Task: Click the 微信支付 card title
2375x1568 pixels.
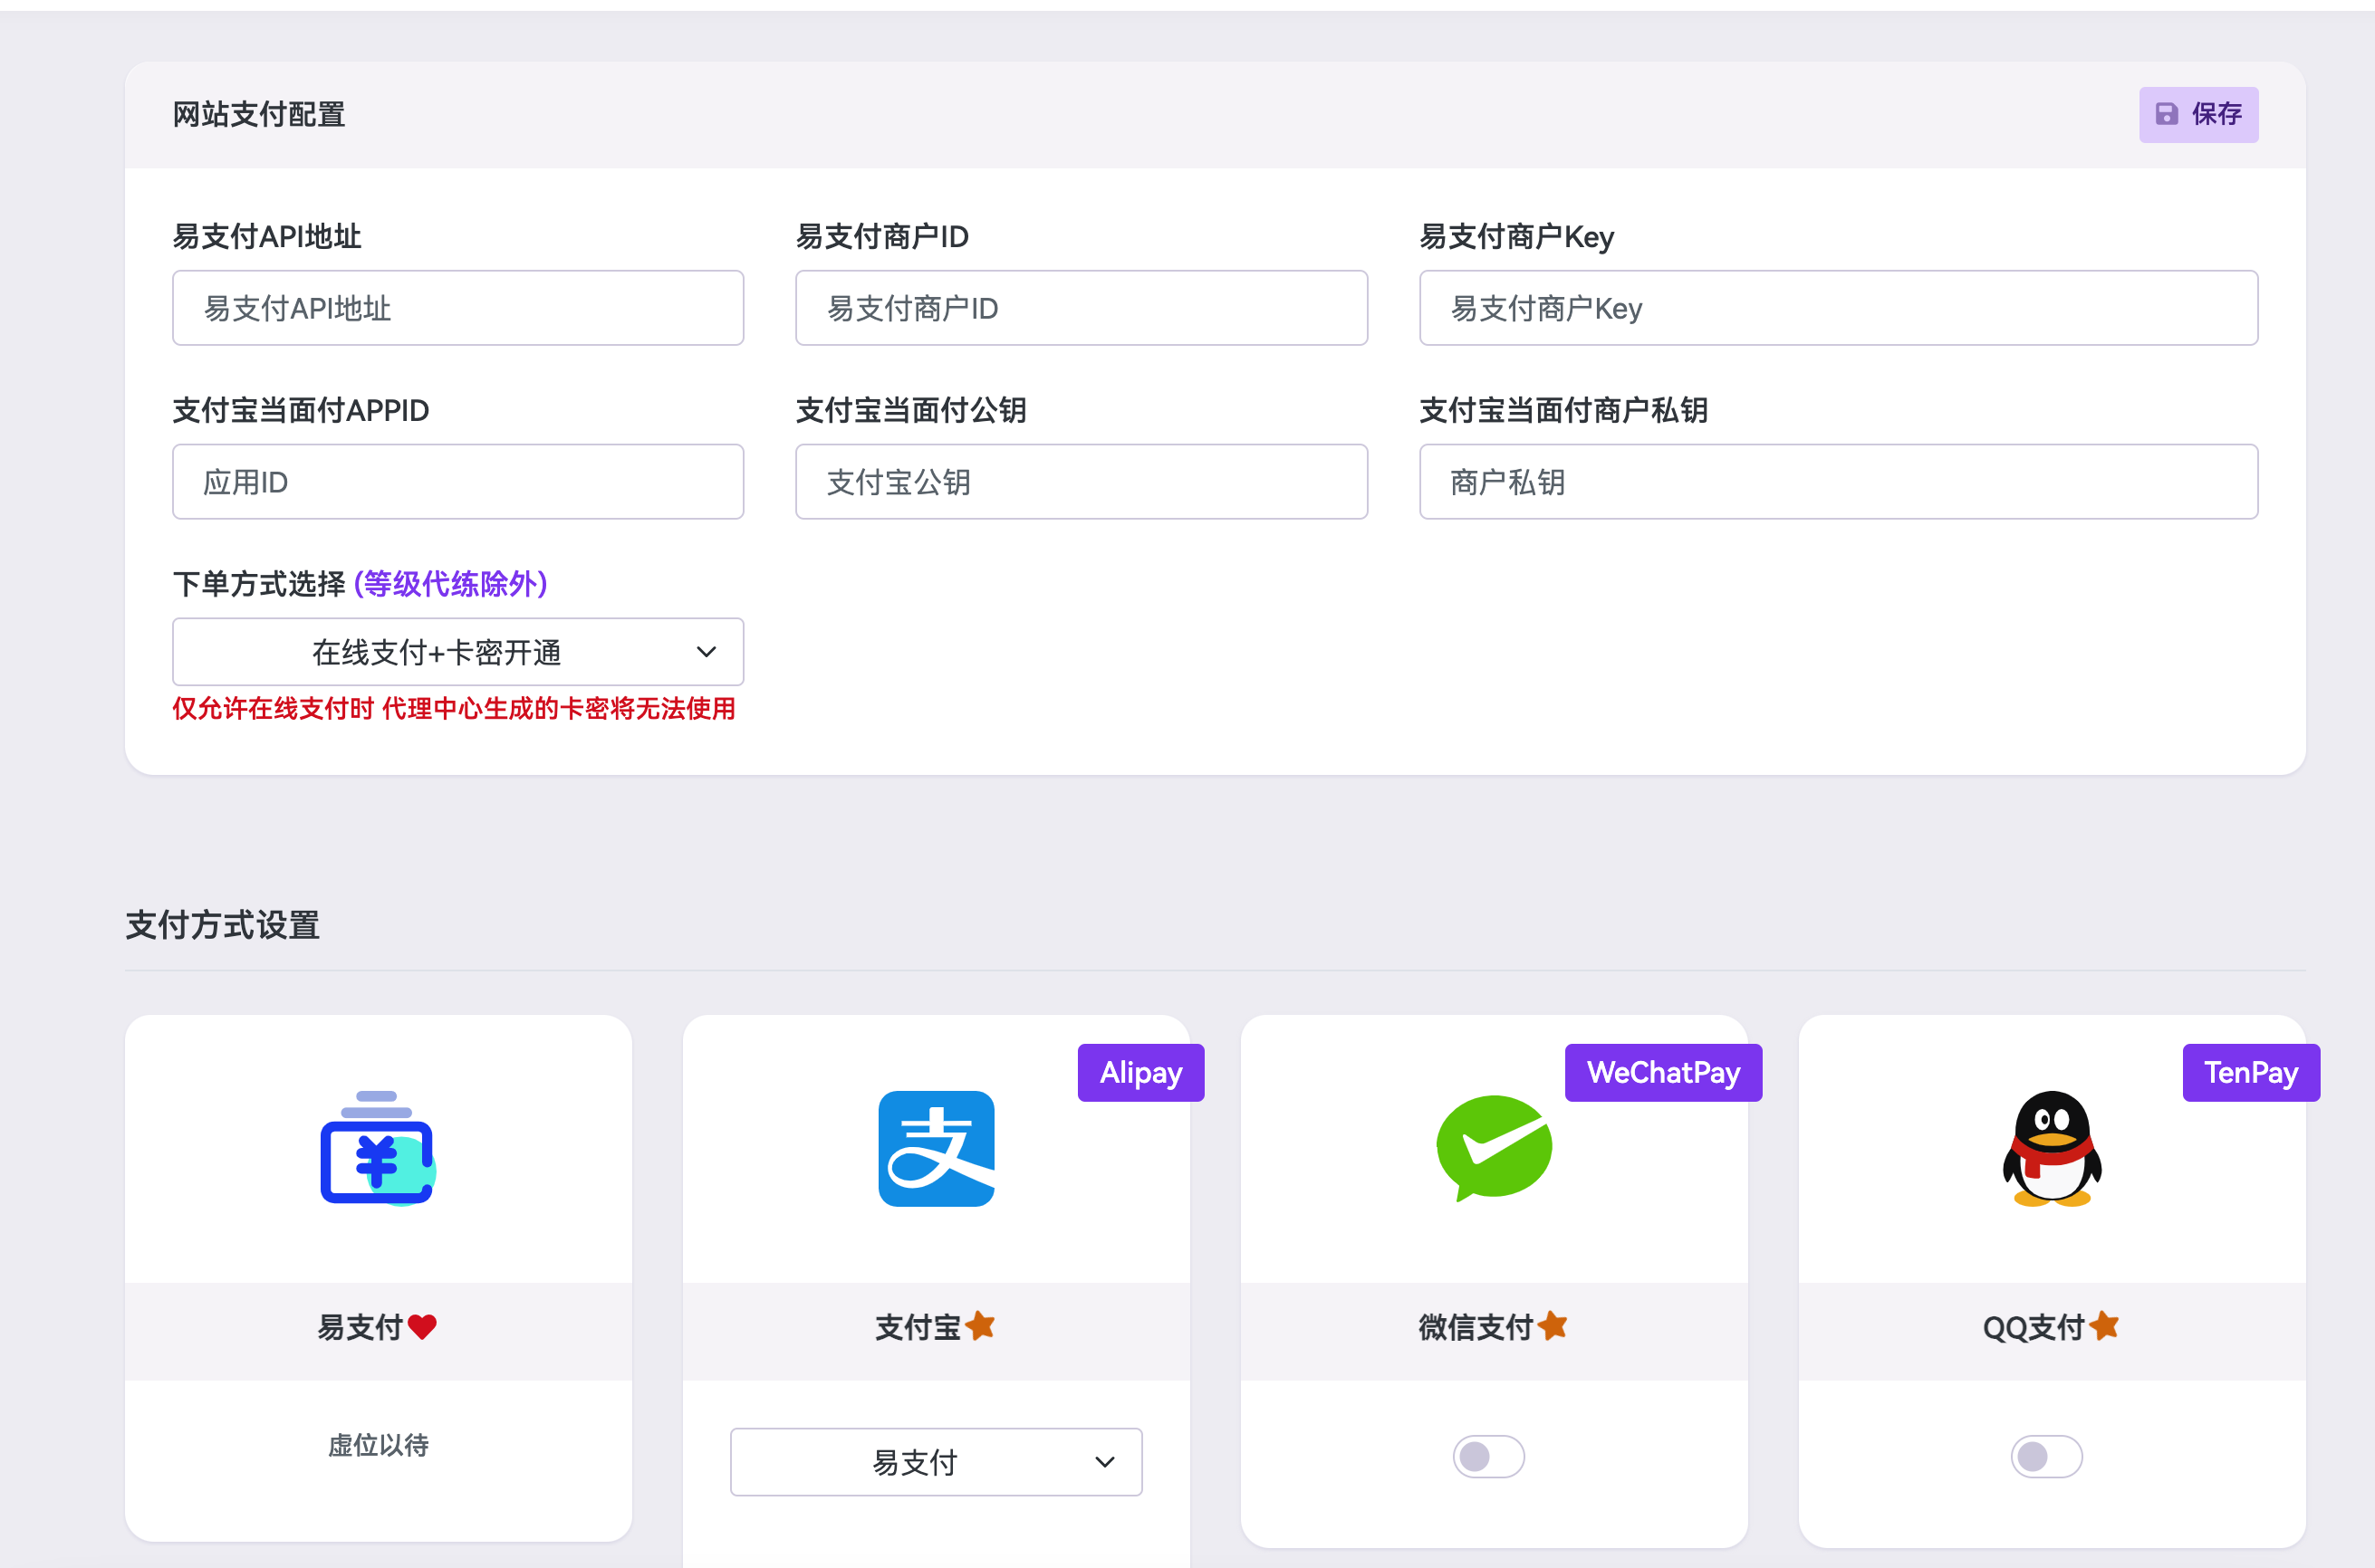Action: pyautogui.click(x=1476, y=1327)
